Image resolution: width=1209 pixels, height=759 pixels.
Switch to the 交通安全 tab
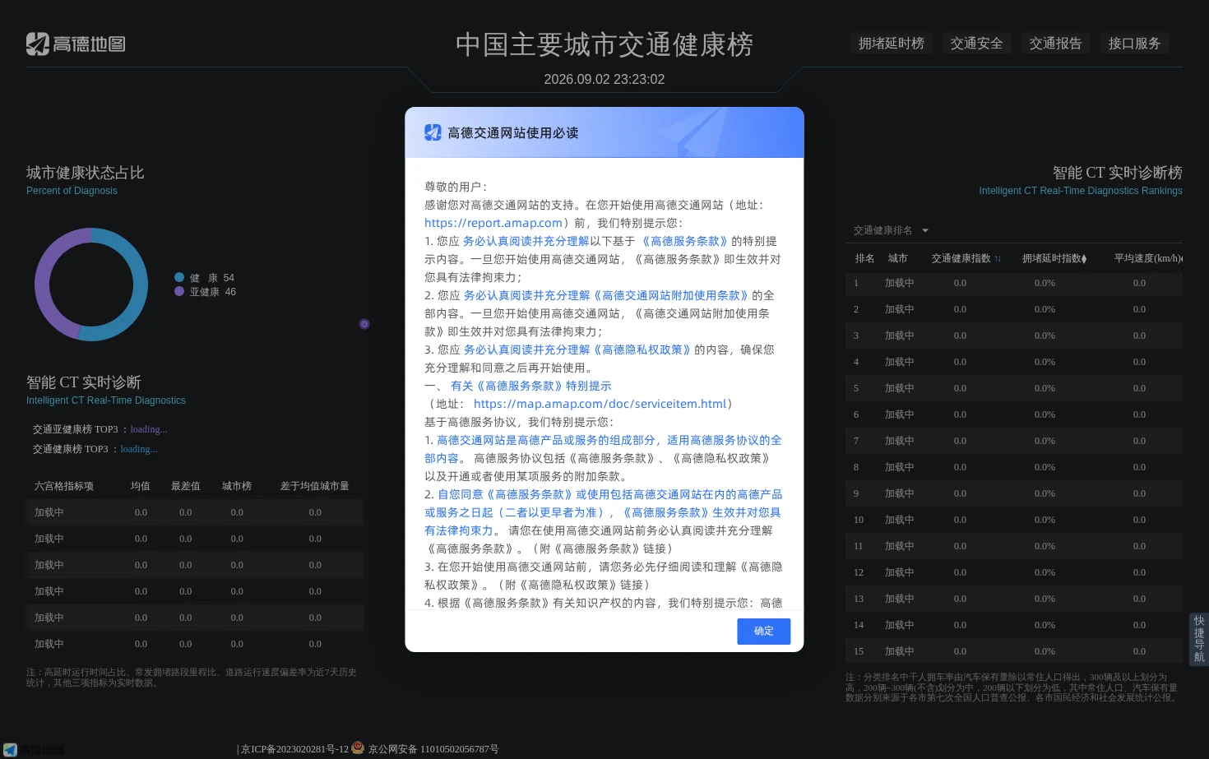click(977, 44)
